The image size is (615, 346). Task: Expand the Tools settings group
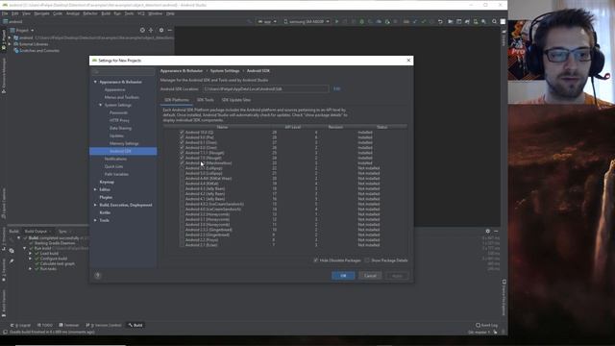(95, 220)
